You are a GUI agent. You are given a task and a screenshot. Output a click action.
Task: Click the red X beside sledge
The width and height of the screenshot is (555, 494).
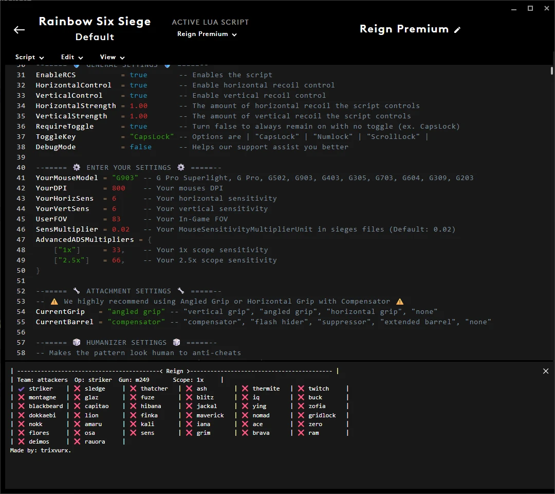[x=77, y=389]
